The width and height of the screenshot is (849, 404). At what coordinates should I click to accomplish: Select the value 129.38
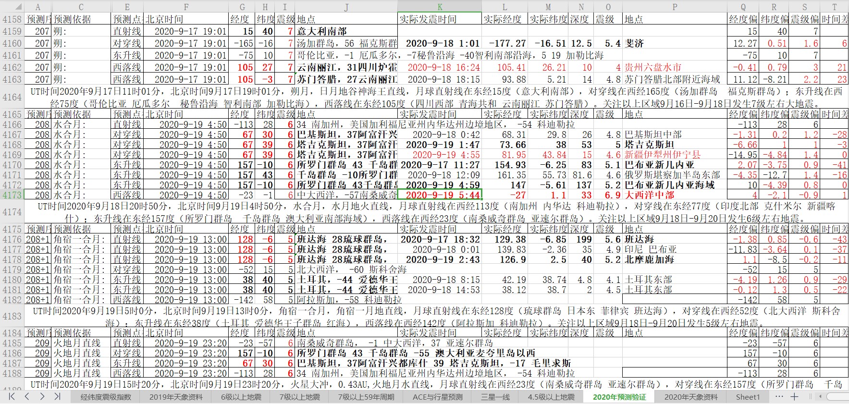pyautogui.click(x=504, y=239)
